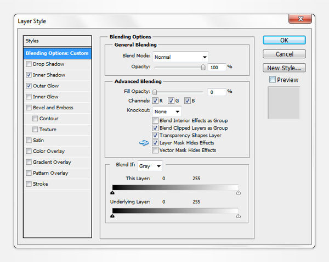This screenshot has height=262, width=329.
Task: Select Blending Options: Custom in styles list
Action: 57,53
